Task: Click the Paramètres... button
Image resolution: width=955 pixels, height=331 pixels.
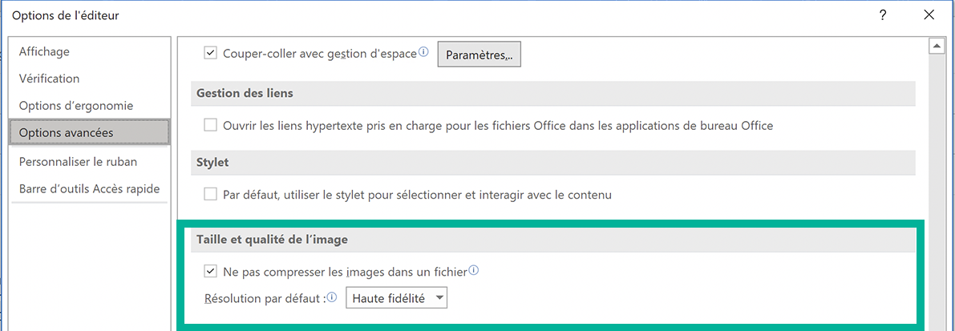Action: 479,54
